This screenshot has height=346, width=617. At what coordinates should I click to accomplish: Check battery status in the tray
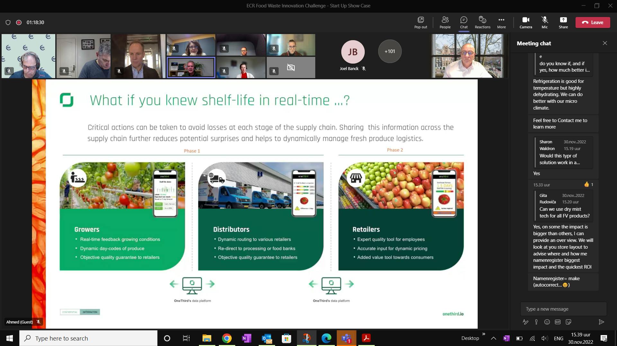(x=519, y=338)
